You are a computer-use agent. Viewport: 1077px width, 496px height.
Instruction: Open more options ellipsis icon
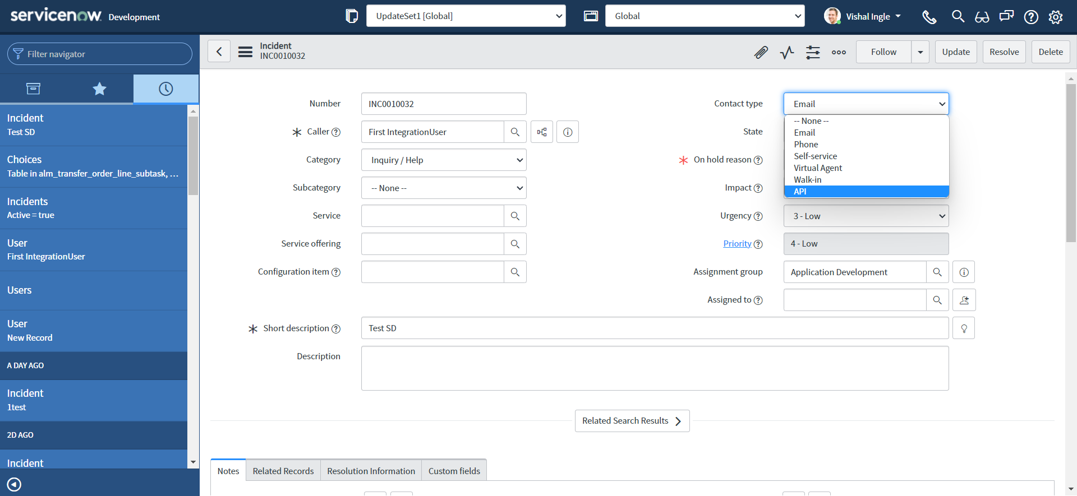tap(839, 52)
